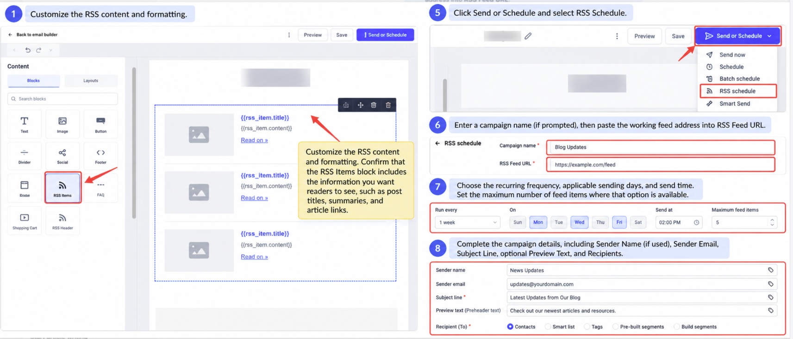Select Batch schedule in the send menu

[x=739, y=79]
